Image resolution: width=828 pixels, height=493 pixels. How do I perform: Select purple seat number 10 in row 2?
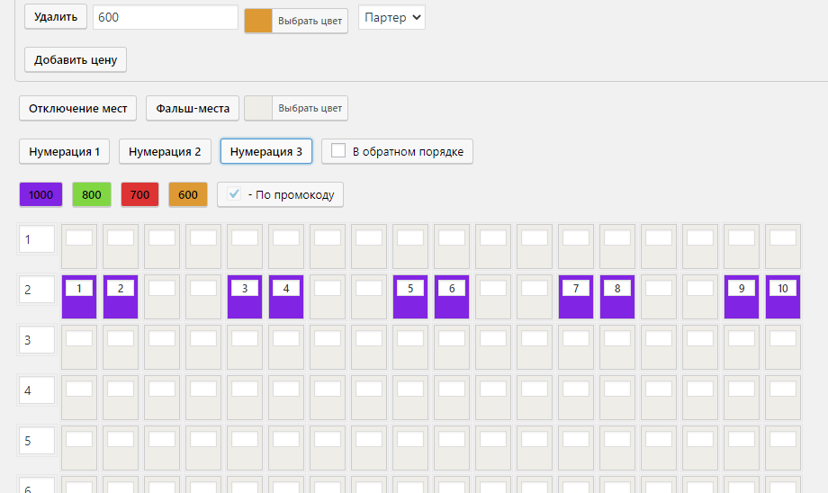pos(783,297)
